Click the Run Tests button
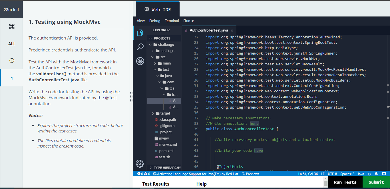The width and height of the screenshot is (390, 189). 345,182
